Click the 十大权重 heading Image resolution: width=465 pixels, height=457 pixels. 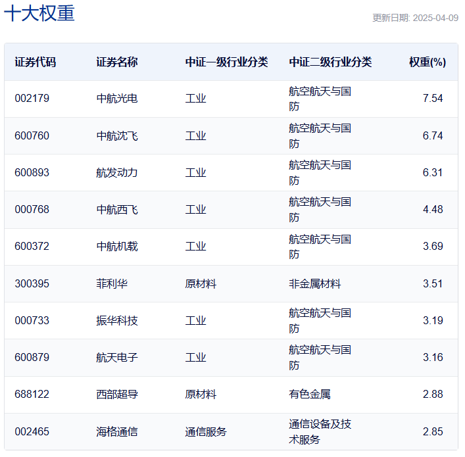click(39, 13)
